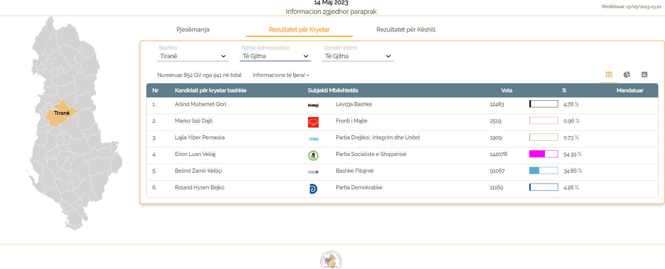The height and width of the screenshot is (269, 665).
Task: Click the Lëvizja Bashkë party logo
Action: [313, 105]
